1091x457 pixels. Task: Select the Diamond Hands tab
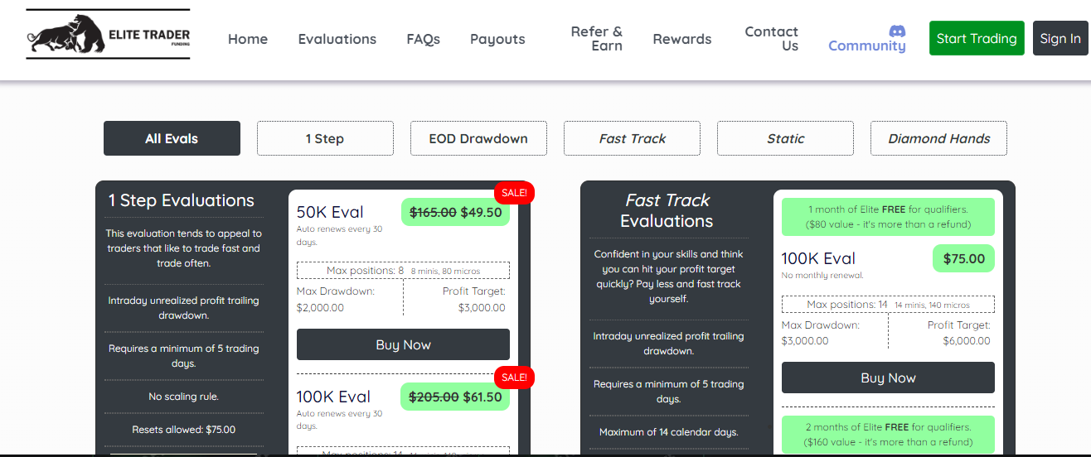click(938, 138)
